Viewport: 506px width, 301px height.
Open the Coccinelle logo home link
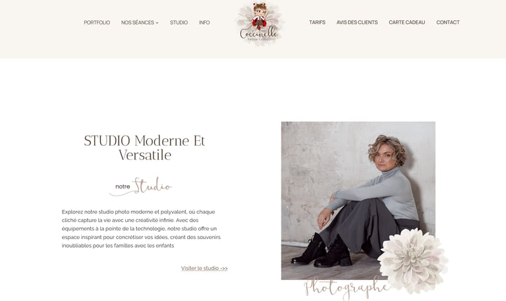tap(260, 23)
